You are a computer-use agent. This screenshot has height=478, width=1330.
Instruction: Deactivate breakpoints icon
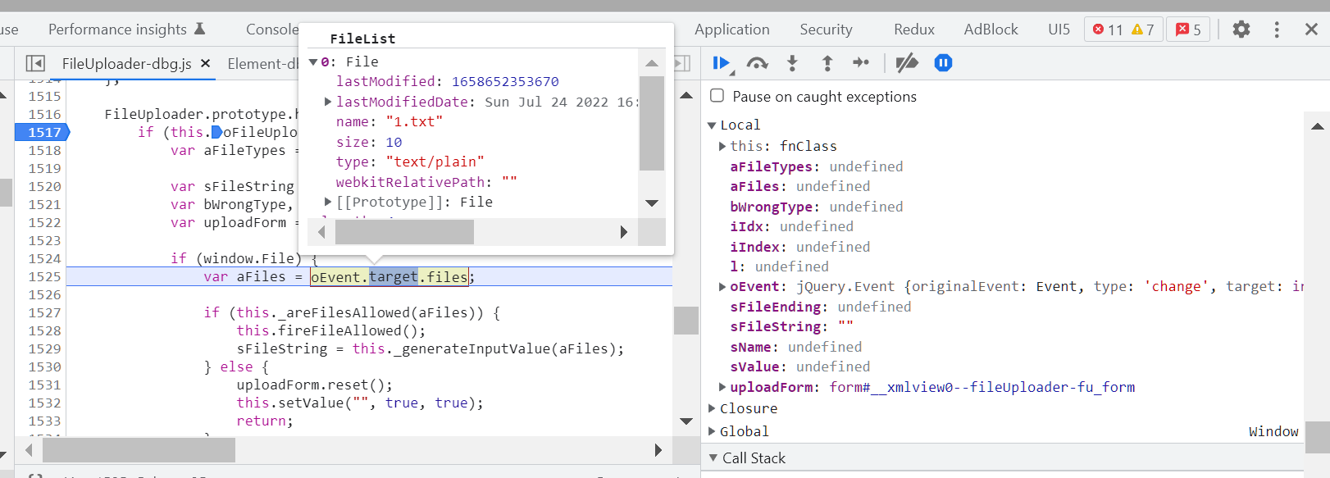coord(906,63)
